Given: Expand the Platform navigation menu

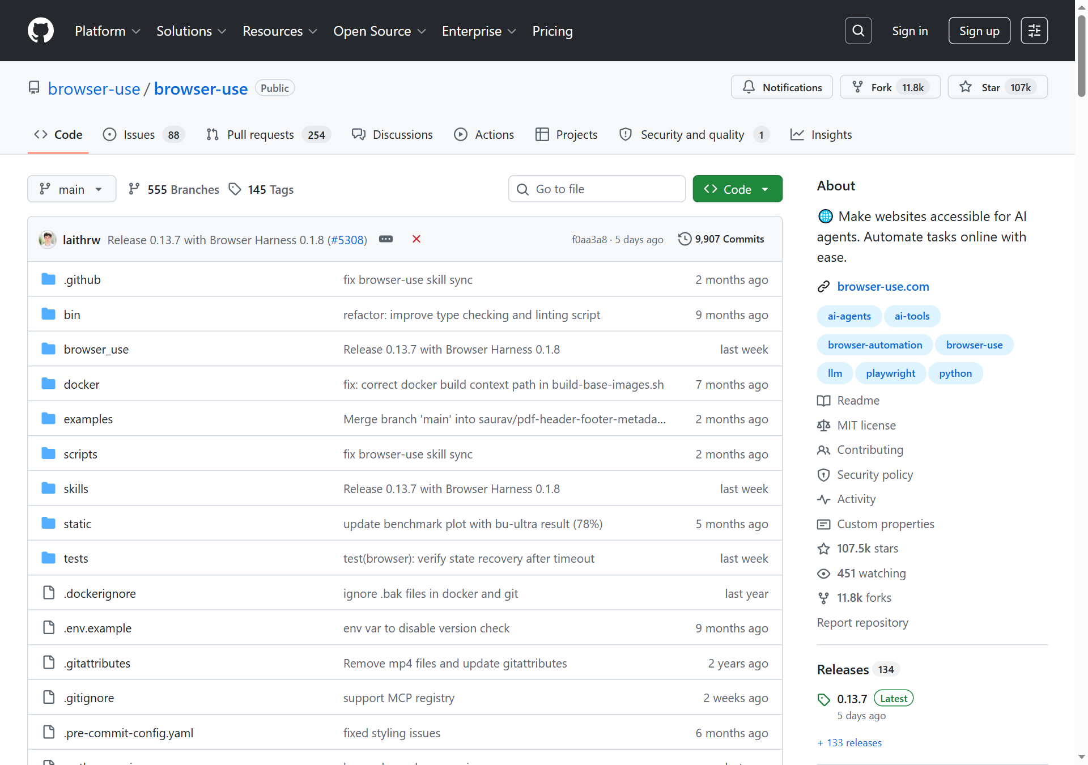Looking at the screenshot, I should pyautogui.click(x=108, y=31).
